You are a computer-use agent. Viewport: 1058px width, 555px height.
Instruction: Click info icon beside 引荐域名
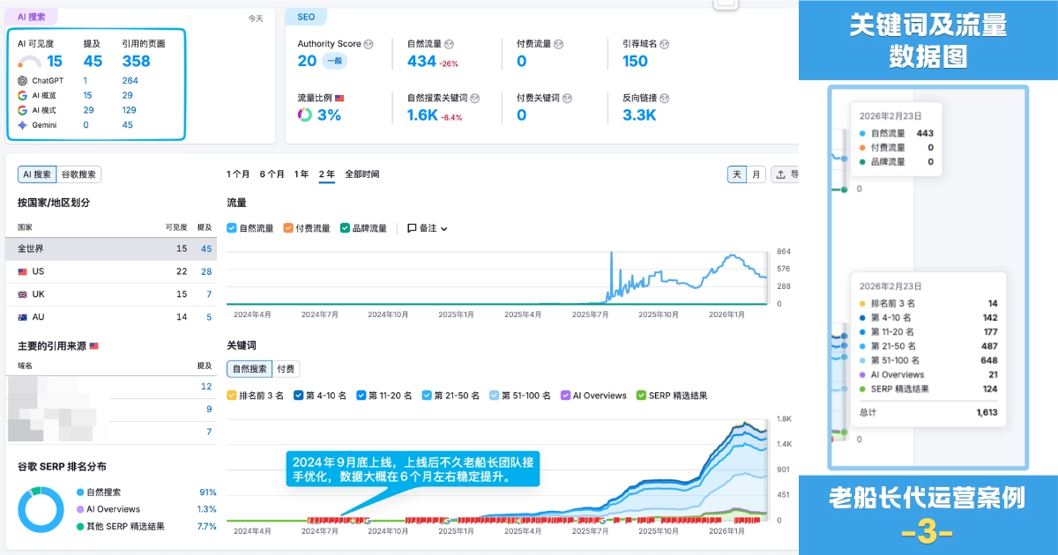pos(665,44)
